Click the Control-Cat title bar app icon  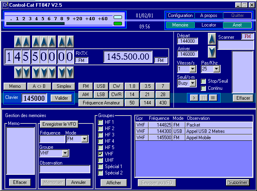5,5
